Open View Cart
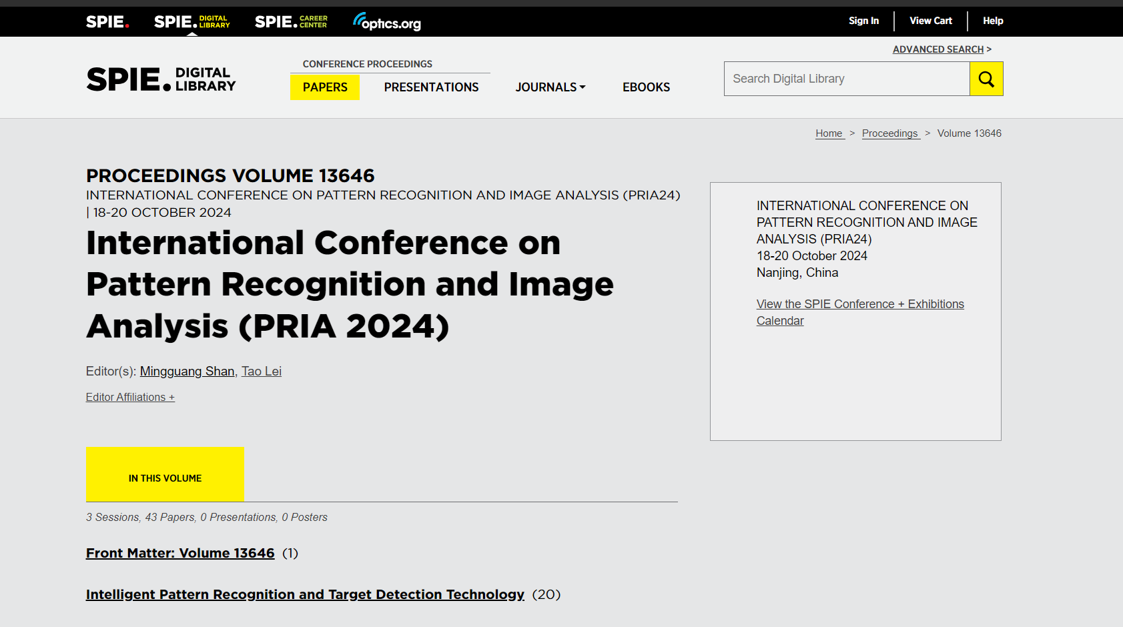 point(931,21)
